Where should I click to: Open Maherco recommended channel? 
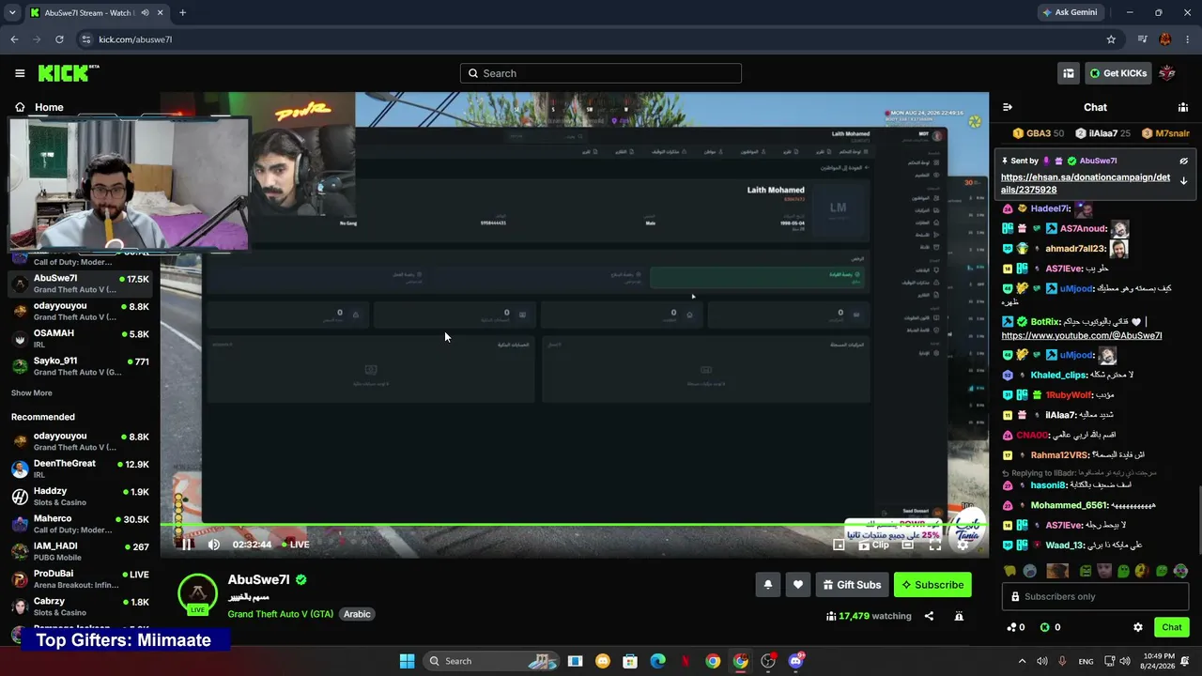[80, 524]
